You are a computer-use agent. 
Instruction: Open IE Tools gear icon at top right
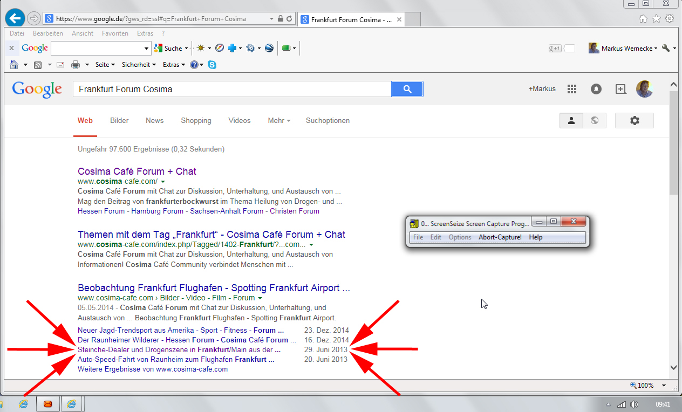(670, 18)
